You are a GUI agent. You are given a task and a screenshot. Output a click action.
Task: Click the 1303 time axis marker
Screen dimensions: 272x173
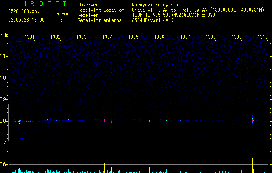[81, 37]
